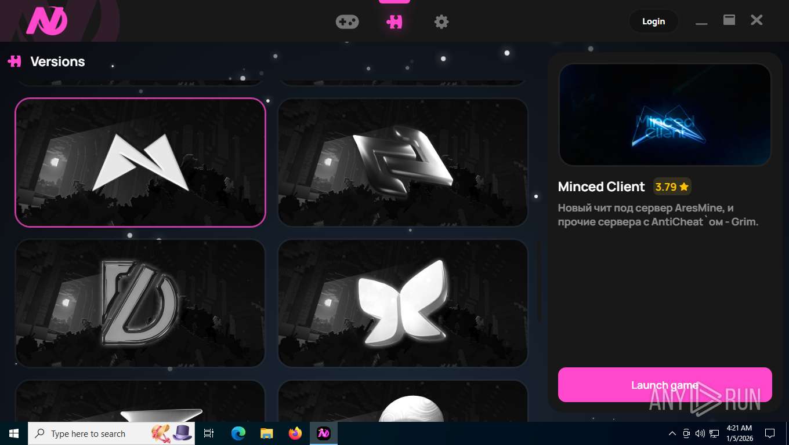Viewport: 789px width, 445px height.
Task: Open Task View on the taskbar
Action: [x=209, y=433]
